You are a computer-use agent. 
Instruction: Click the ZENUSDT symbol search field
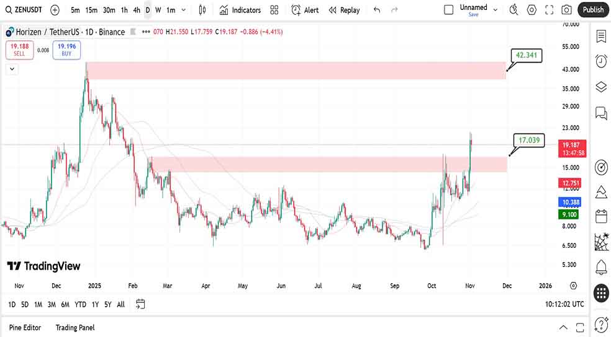pyautogui.click(x=25, y=10)
